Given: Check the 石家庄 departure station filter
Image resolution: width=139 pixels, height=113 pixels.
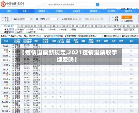Looking at the screenshot, I should point(16,32).
